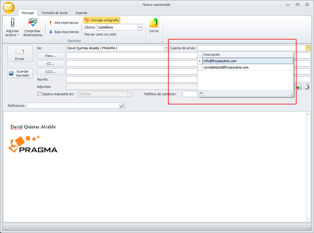The height and width of the screenshot is (233, 314).
Task: Click the Adjuntar archivo dropdown arrow
Action: (x=18, y=35)
